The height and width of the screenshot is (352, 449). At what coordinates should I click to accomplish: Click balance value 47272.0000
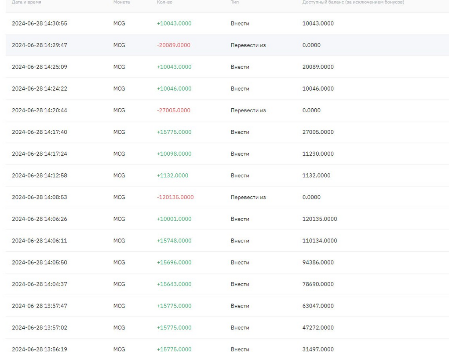tap(318, 328)
